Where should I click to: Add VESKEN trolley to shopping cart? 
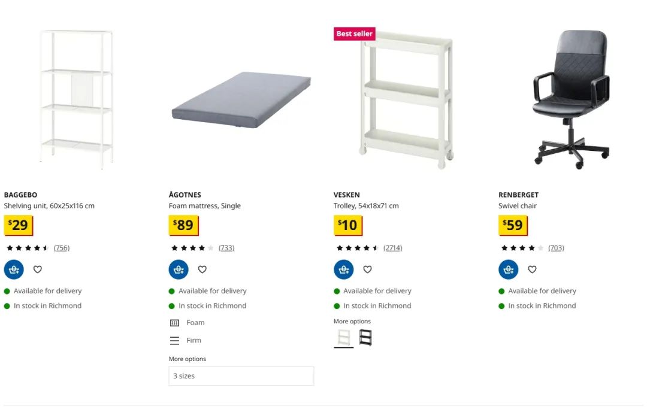(x=344, y=269)
